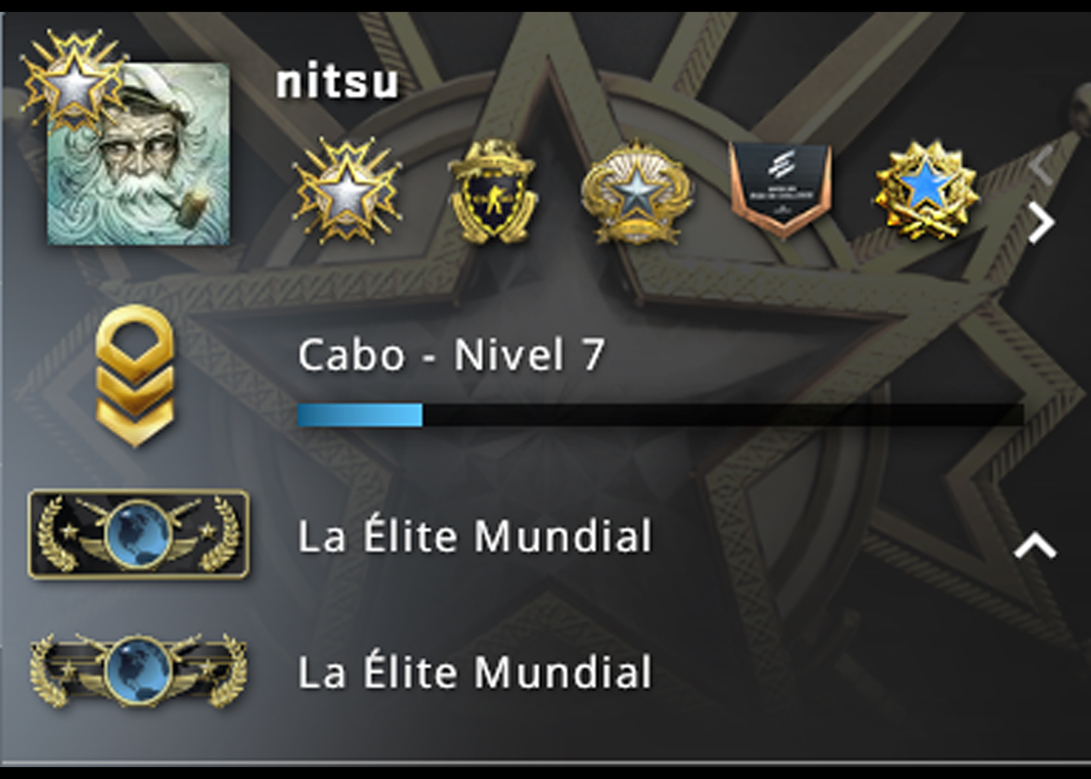
Task: Click the gold Cabo rank chevrons icon
Action: tap(135, 376)
